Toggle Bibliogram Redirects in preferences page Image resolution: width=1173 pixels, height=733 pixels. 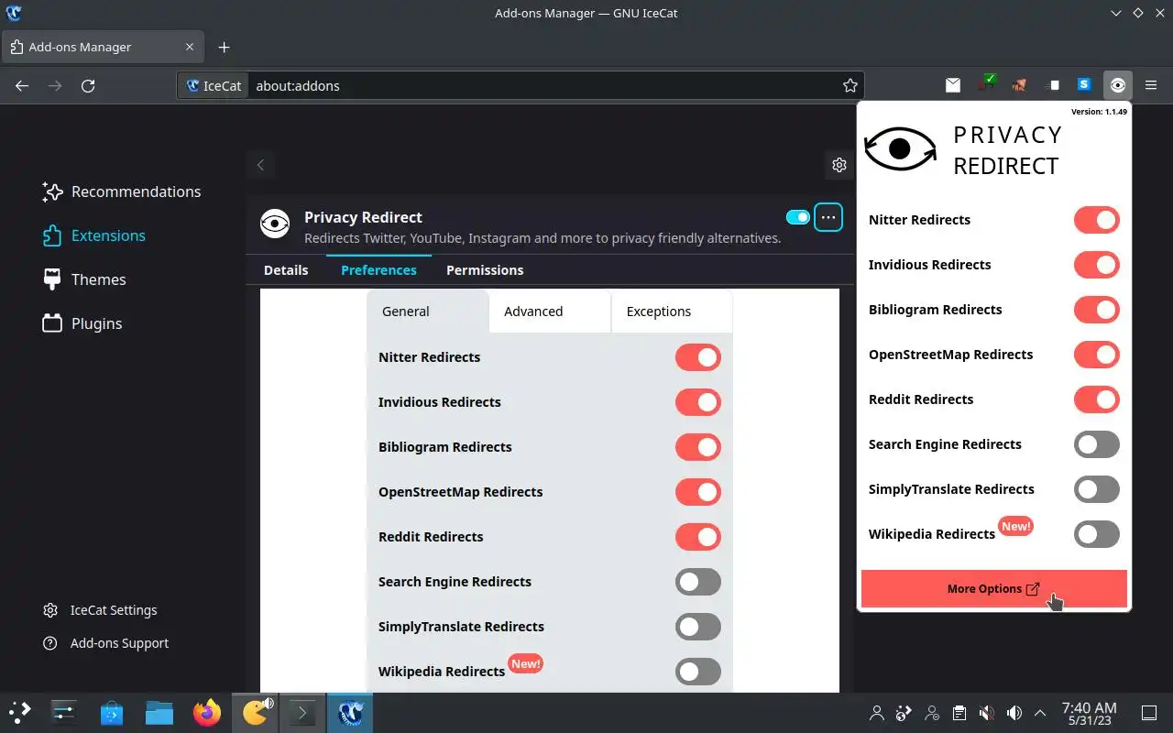tap(698, 447)
